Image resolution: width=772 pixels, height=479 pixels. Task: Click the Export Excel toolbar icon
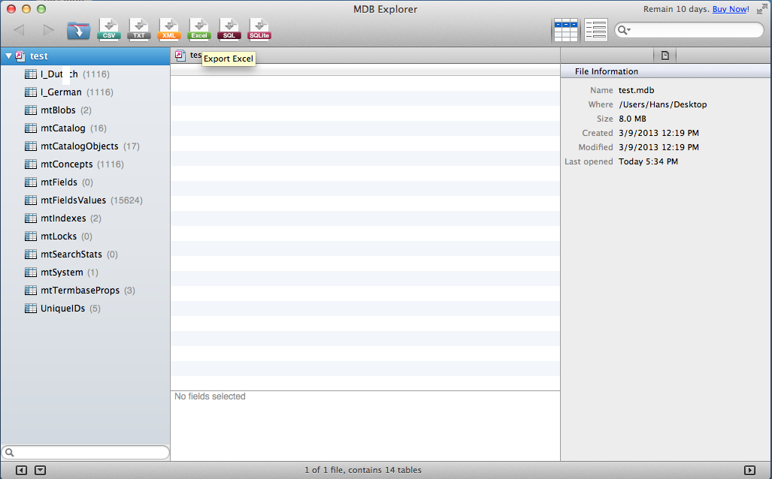199,29
